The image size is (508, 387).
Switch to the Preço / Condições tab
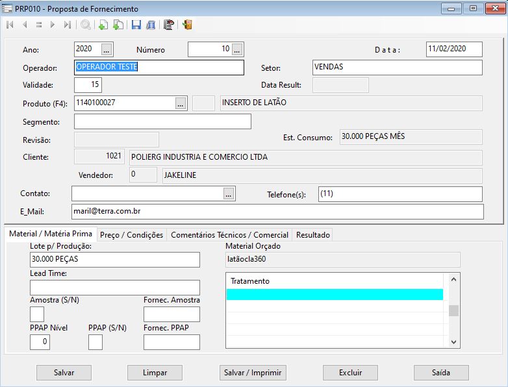132,235
